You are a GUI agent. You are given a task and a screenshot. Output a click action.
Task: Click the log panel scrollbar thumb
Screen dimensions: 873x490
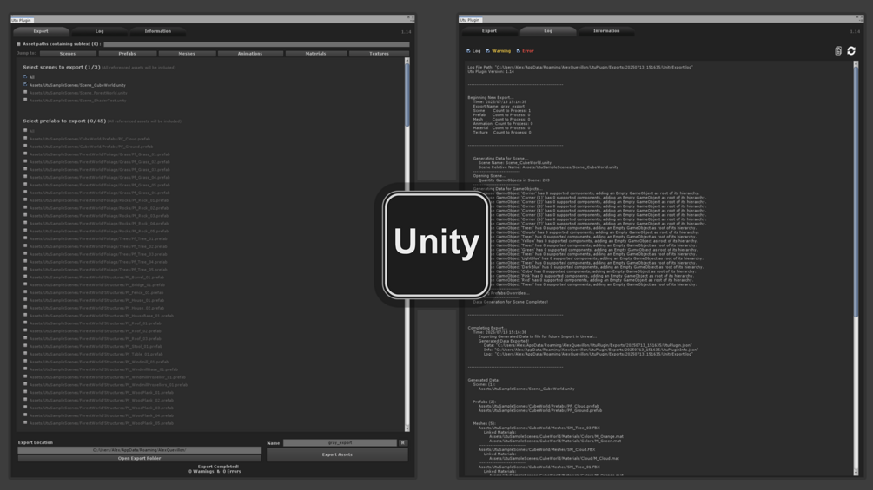pyautogui.click(x=856, y=192)
